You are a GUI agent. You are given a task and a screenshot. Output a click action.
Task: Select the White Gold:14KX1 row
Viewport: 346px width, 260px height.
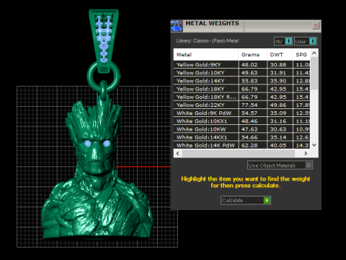(x=242, y=137)
